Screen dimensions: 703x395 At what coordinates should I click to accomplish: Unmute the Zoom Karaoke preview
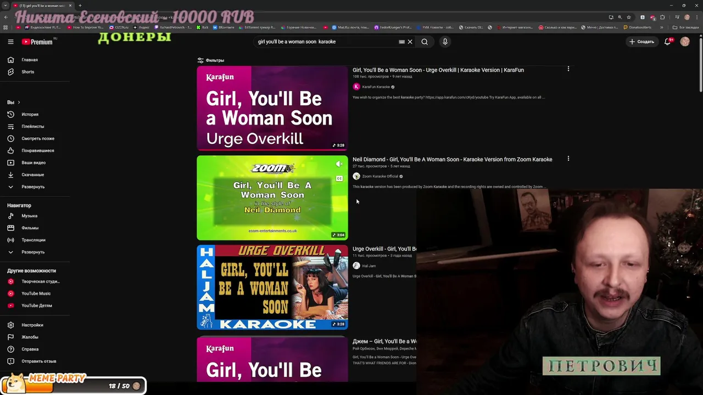[339, 164]
